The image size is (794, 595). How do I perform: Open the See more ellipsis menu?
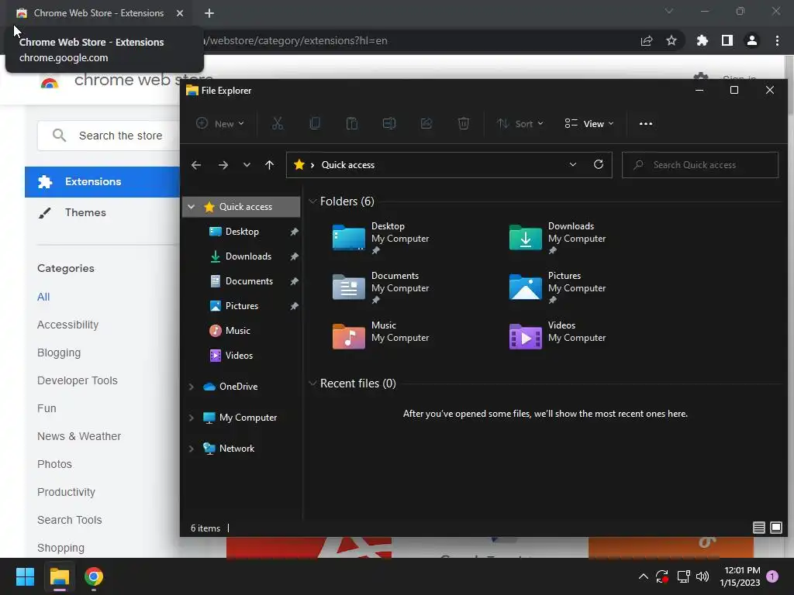click(x=646, y=123)
